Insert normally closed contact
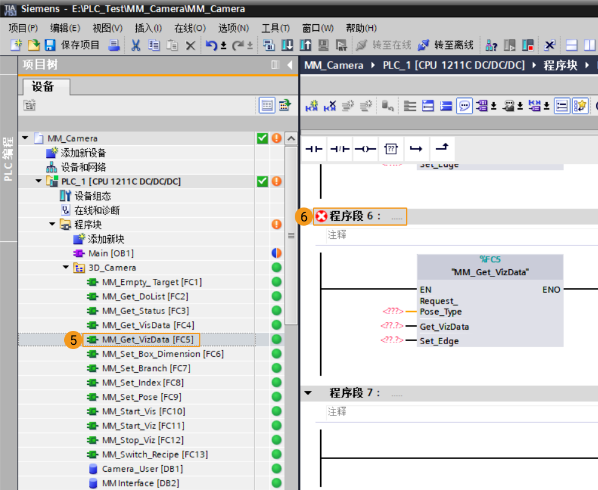The height and width of the screenshot is (490, 598). coord(340,149)
